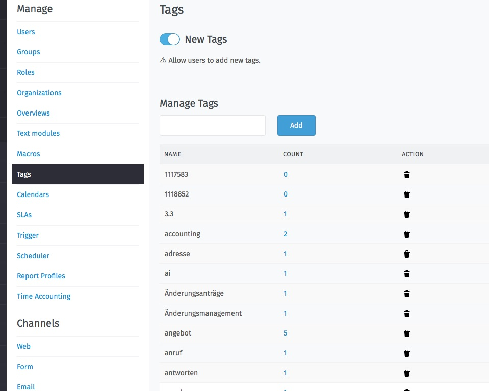This screenshot has height=391, width=489.
Task: Switch to the Organizations section
Action: (x=39, y=93)
